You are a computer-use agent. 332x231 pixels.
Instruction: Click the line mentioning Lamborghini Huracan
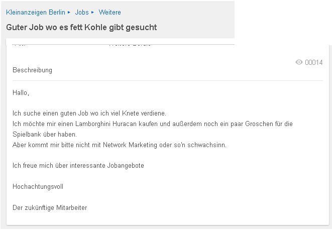click(x=152, y=124)
